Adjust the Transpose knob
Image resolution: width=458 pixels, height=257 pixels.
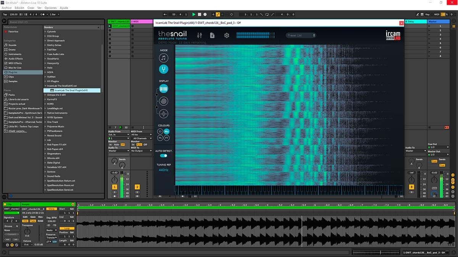point(27,231)
